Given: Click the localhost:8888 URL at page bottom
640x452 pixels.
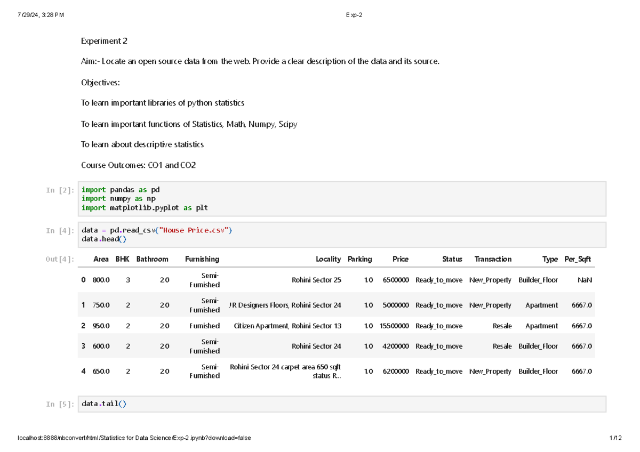Looking at the screenshot, I should coord(133,438).
